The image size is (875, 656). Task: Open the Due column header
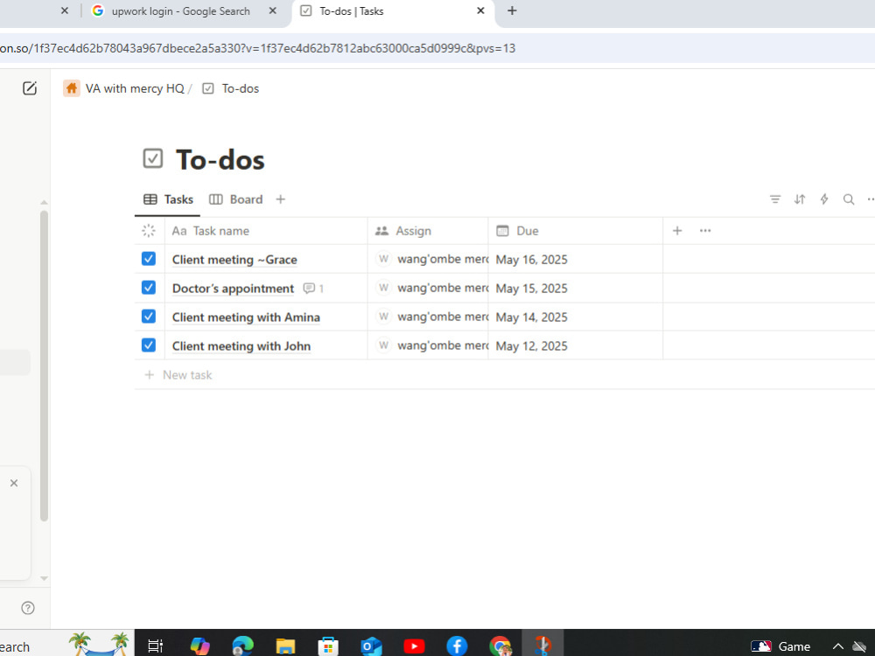[576, 231]
